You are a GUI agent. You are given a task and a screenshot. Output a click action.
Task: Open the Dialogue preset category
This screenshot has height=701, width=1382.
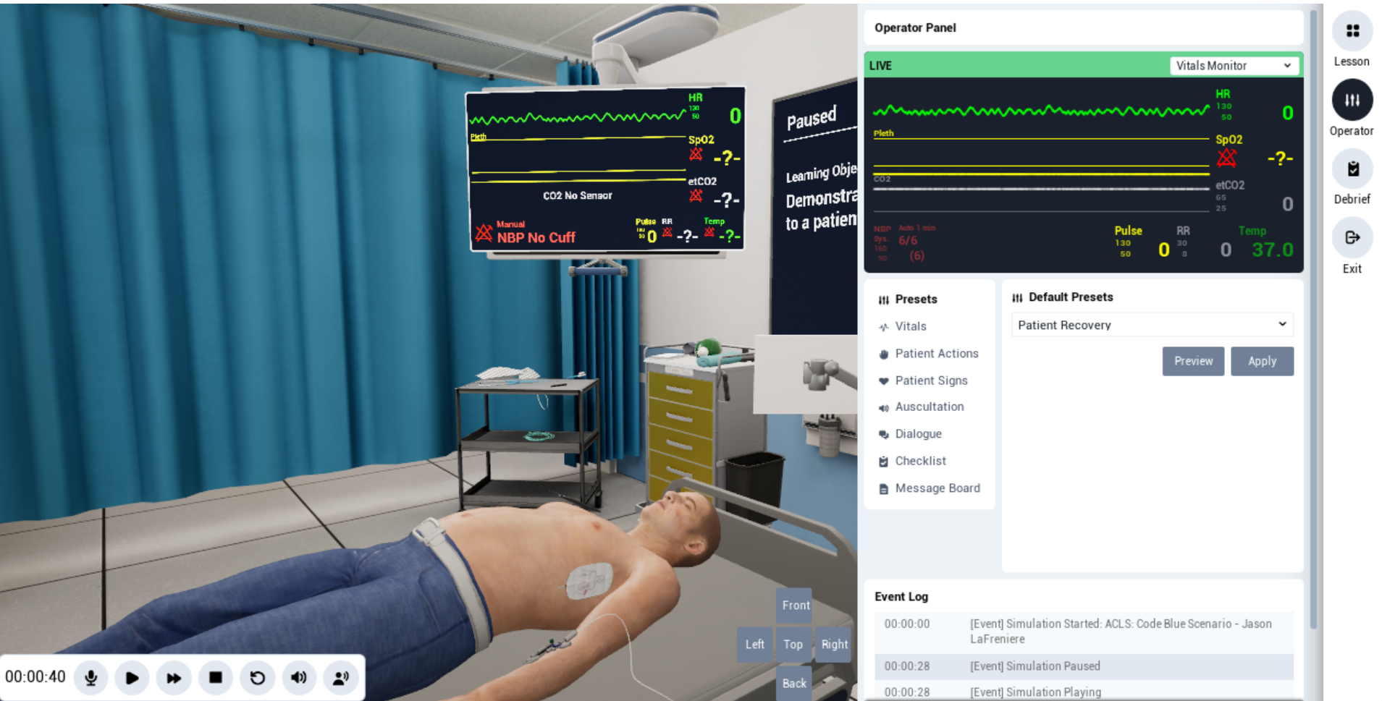click(918, 433)
